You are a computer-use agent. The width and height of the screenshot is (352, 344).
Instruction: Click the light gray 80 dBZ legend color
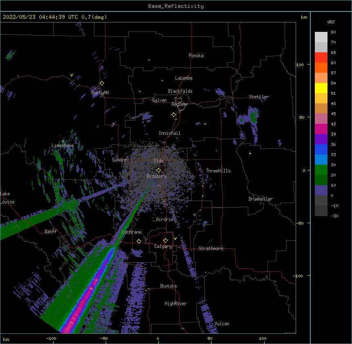[321, 37]
